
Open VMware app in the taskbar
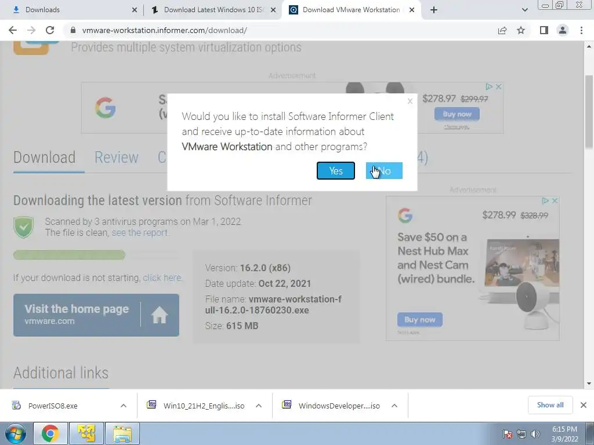point(86,433)
